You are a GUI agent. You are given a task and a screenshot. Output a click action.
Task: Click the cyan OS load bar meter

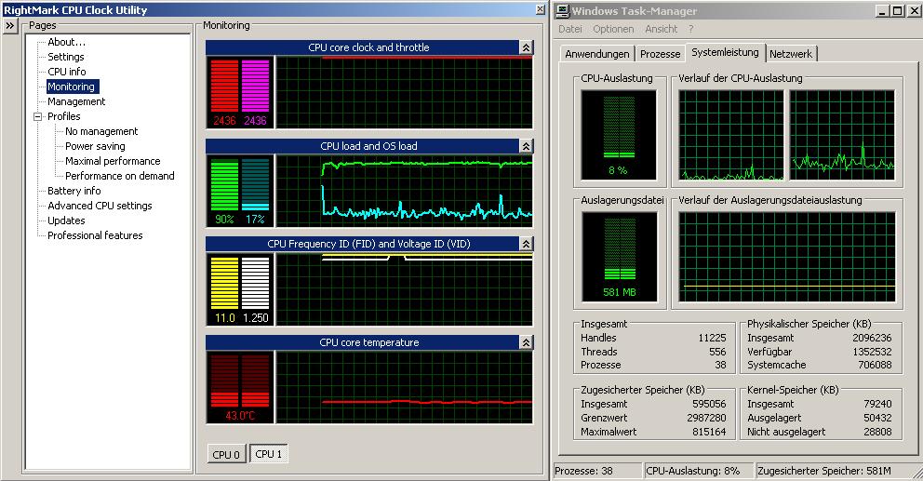256,184
